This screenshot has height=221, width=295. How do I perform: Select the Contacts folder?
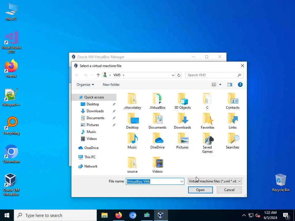(x=232, y=102)
